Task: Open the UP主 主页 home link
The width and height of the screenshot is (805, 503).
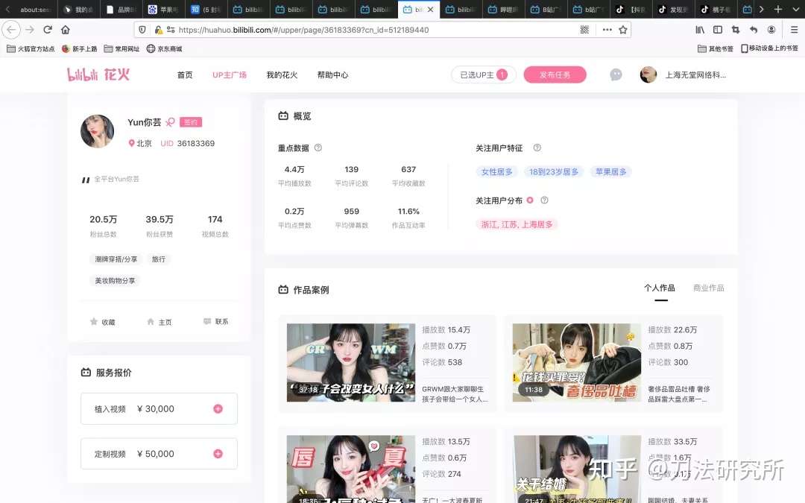Action: (160, 322)
